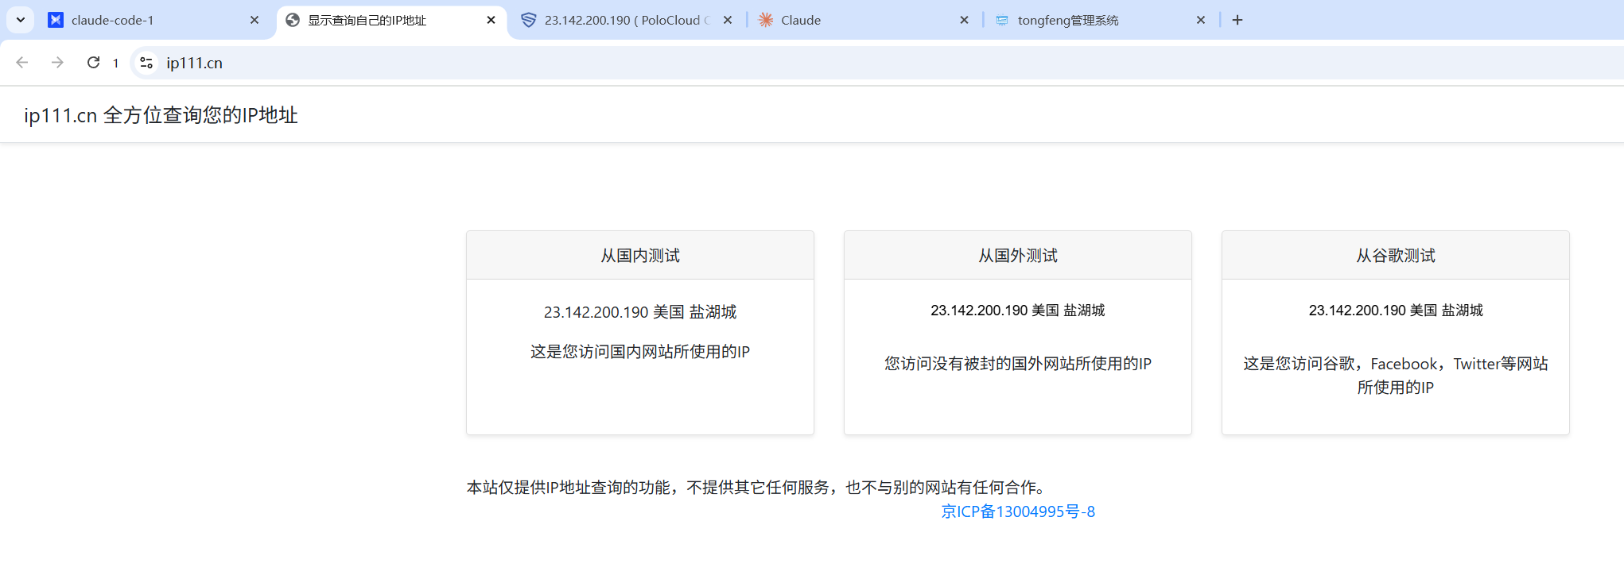Click the 从谷歌测试 panel header
The width and height of the screenshot is (1624, 575).
[x=1395, y=256]
